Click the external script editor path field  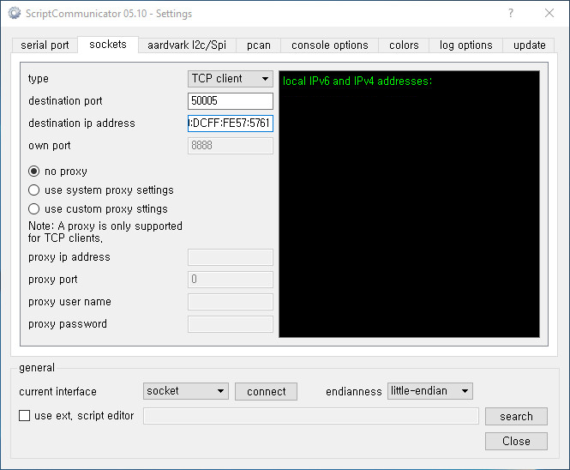point(311,416)
